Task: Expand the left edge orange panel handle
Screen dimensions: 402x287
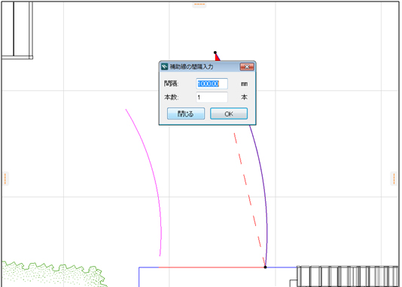Action: [x=5, y=179]
